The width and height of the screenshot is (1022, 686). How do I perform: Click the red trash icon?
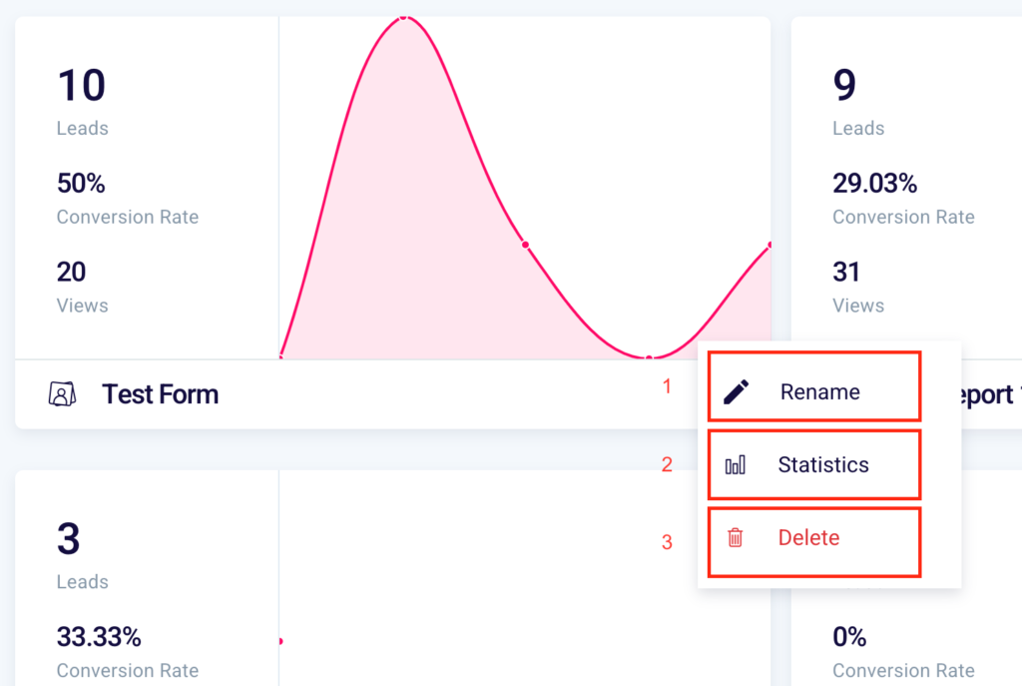point(736,538)
